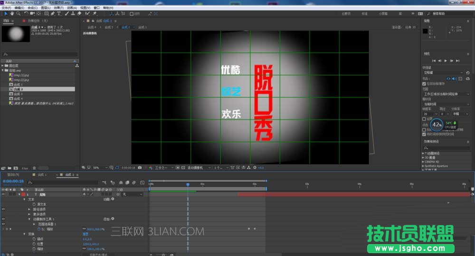Image resolution: width=475 pixels, height=256 pixels.
Task: Open resolution 三分之一 dropdown
Action: click(164, 168)
